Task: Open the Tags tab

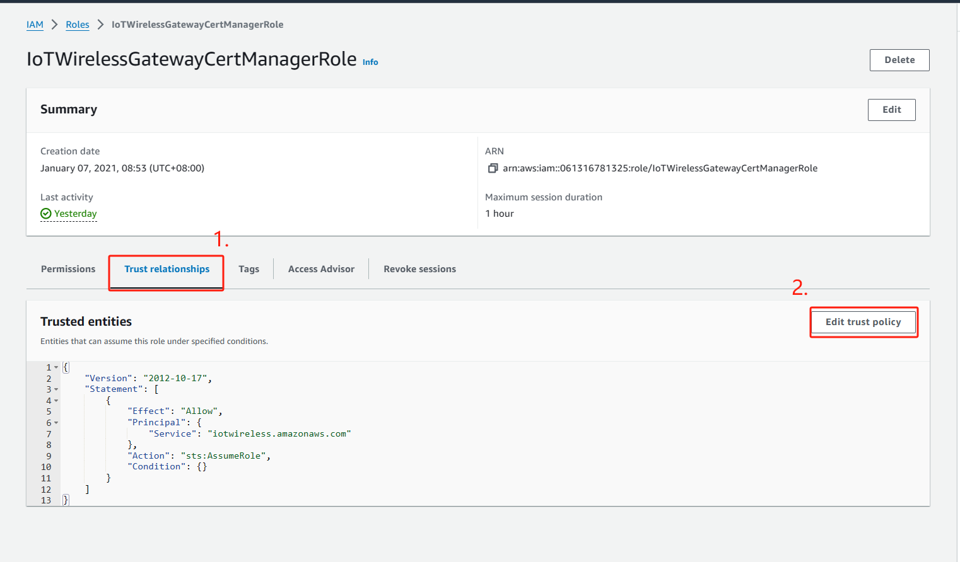Action: (x=249, y=269)
